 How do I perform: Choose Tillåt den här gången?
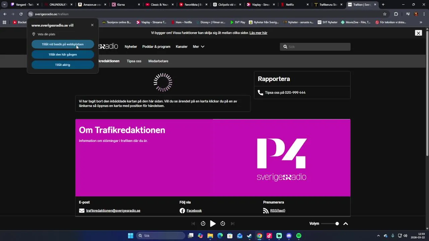click(x=63, y=55)
